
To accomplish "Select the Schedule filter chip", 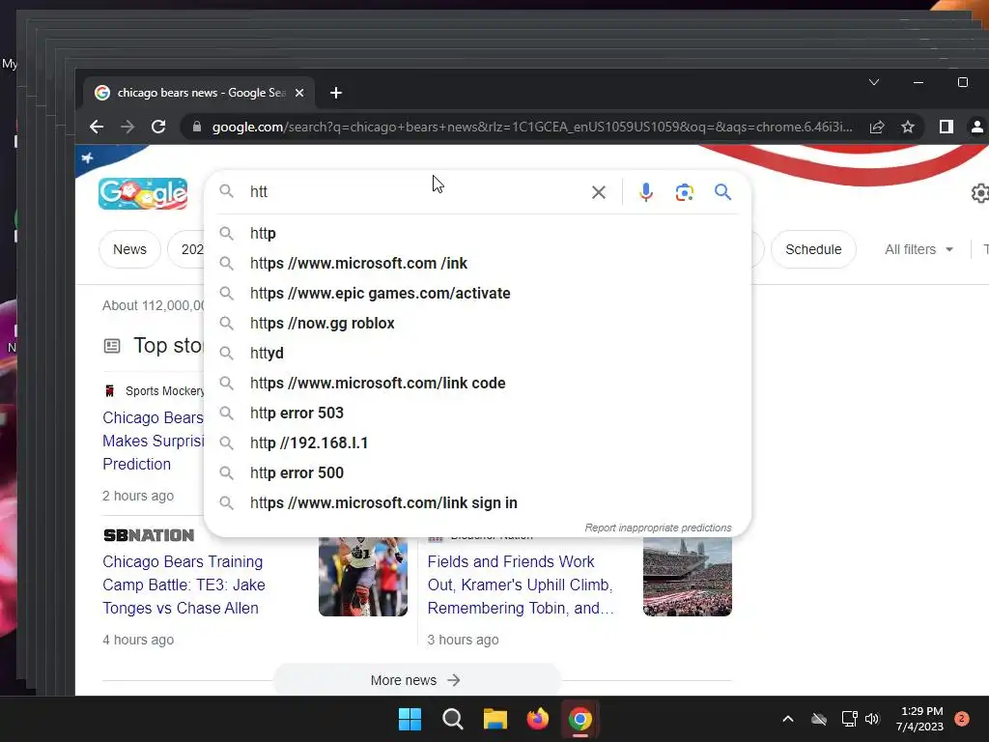I will pyautogui.click(x=813, y=249).
